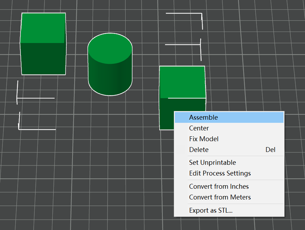The height and width of the screenshot is (230, 305).
Task: Select Assemble from the context menu
Action: (x=203, y=117)
